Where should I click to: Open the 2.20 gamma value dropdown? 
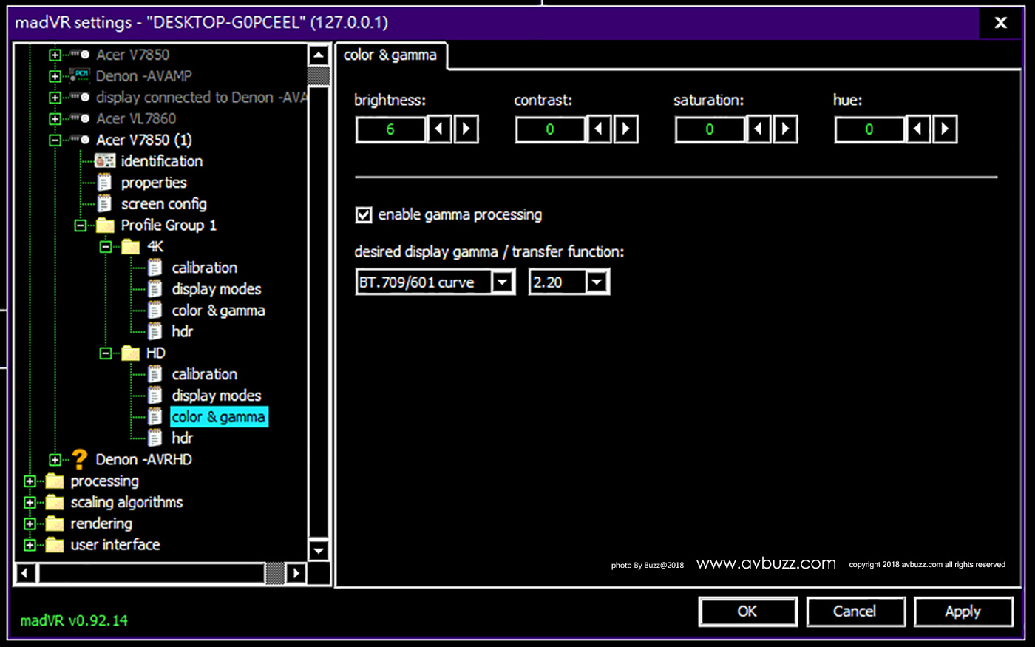point(597,282)
